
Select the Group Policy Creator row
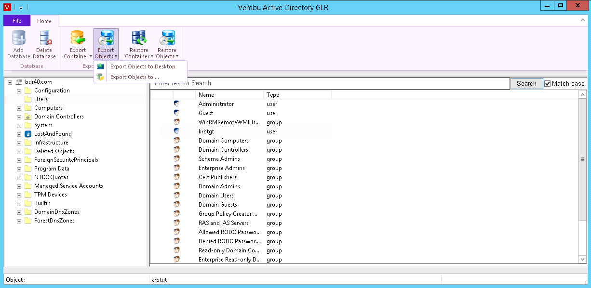(x=245, y=214)
